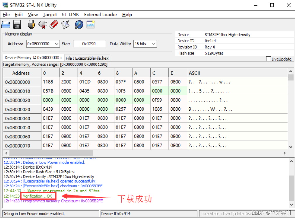Connect to target plug icon
Screen dimensions: 295x218
tap(31, 24)
